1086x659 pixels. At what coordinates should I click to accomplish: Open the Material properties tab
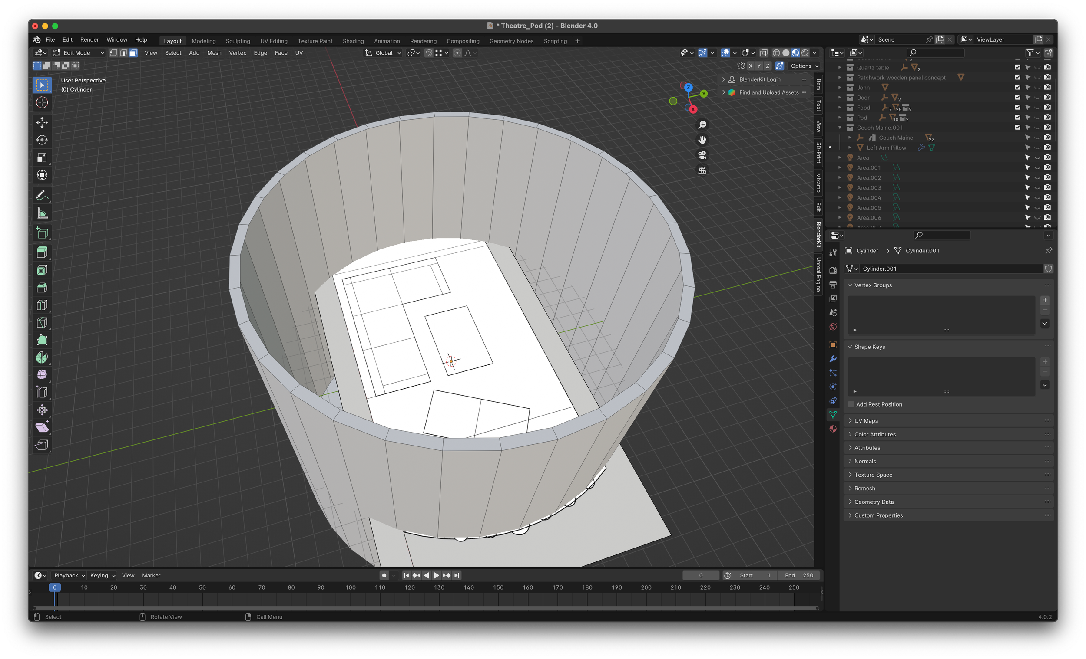(x=833, y=429)
